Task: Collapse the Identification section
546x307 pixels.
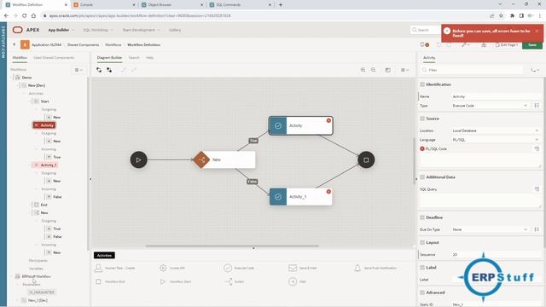Action: click(x=422, y=84)
